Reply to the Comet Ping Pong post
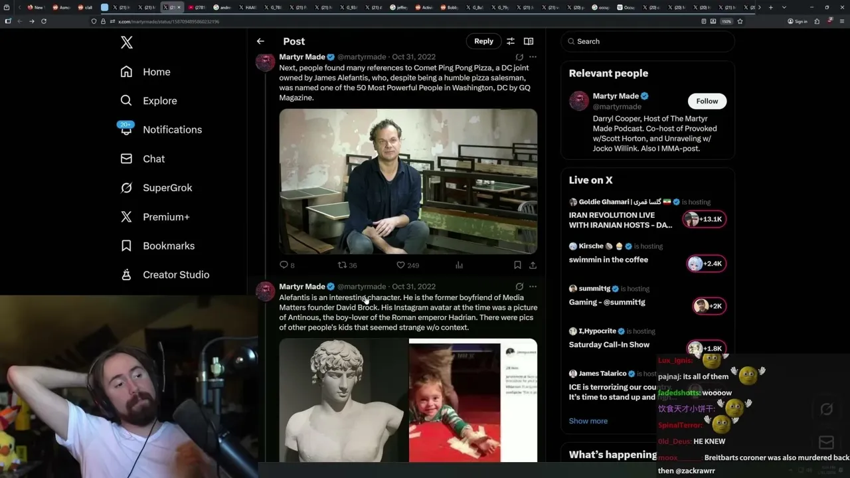Viewport: 850px width, 478px height. pos(287,265)
